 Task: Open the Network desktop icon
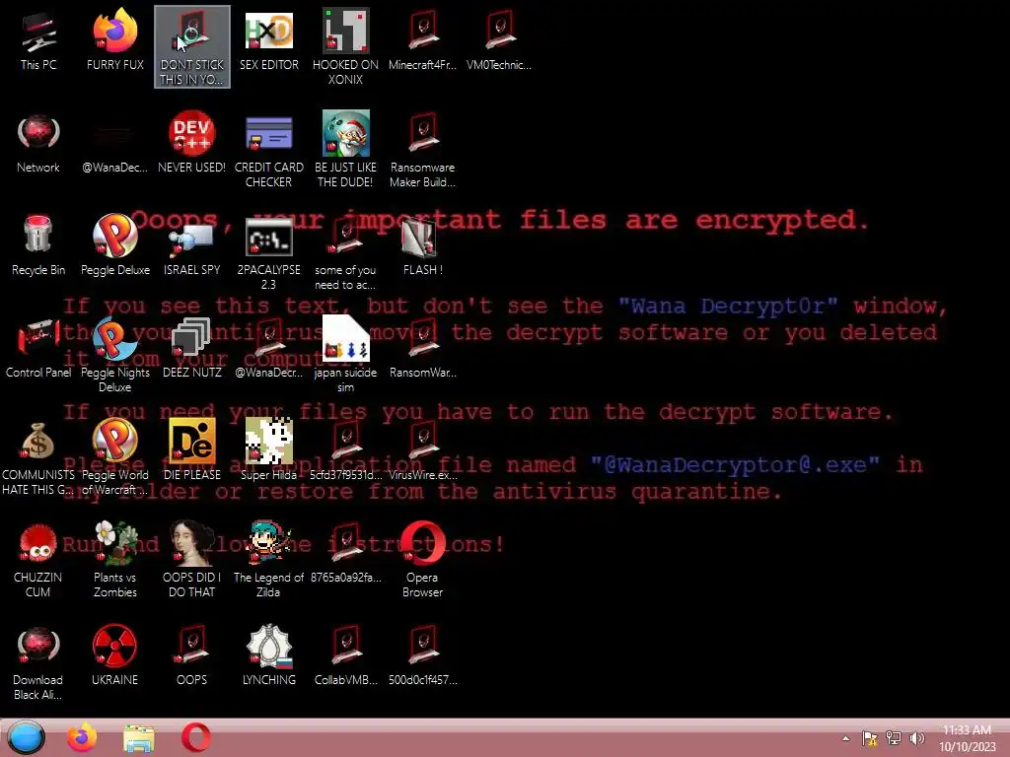tap(38, 144)
